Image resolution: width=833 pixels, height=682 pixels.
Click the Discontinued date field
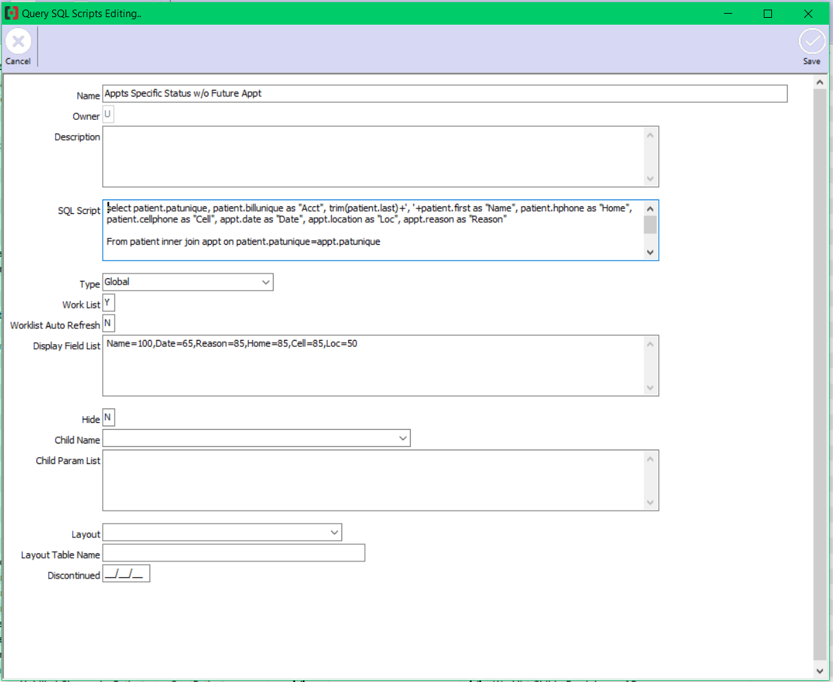126,574
